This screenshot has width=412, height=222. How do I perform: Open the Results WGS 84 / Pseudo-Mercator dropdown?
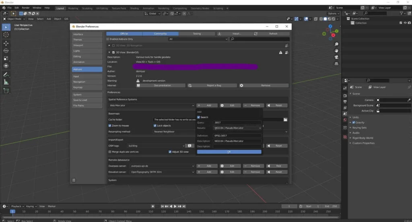237,128
